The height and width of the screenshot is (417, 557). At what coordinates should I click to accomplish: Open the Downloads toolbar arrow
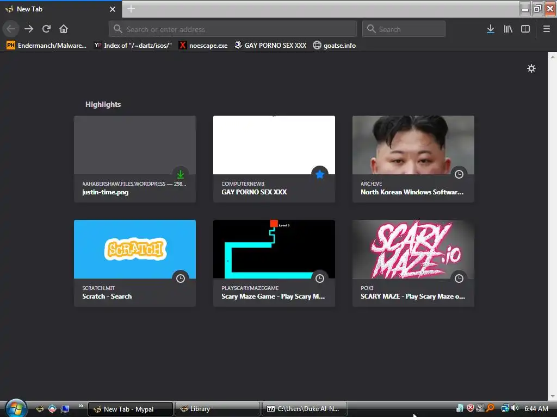click(490, 29)
